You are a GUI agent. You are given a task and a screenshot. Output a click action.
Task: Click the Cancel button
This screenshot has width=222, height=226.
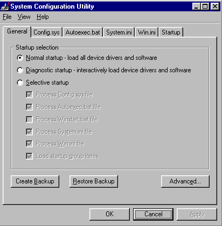pos(154,214)
